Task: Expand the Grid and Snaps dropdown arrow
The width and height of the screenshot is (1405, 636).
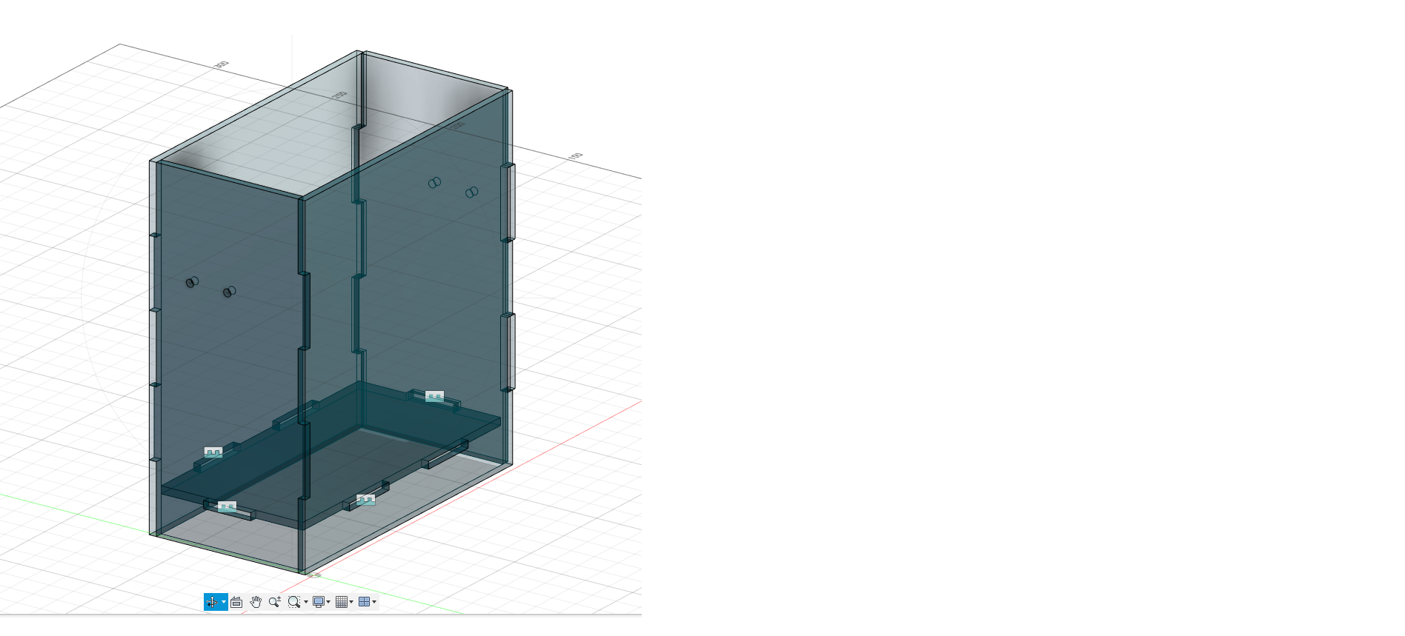Action: tap(351, 602)
